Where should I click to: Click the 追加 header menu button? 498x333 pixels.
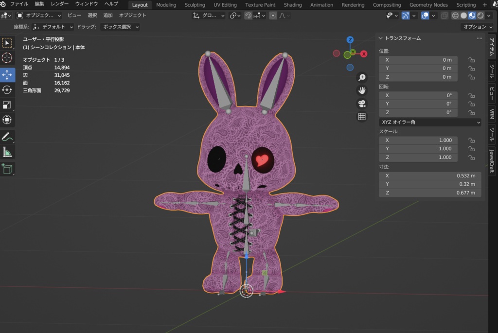pos(108,15)
